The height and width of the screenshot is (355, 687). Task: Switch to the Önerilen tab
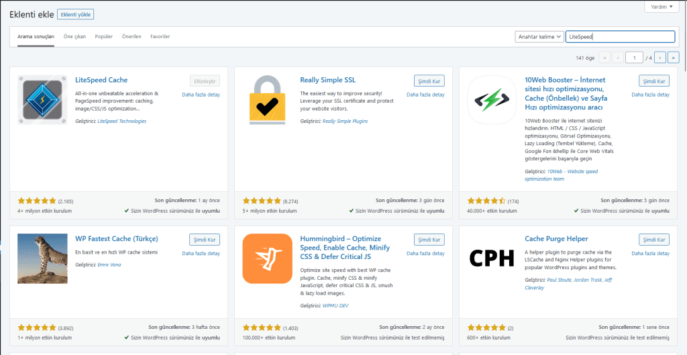click(131, 36)
